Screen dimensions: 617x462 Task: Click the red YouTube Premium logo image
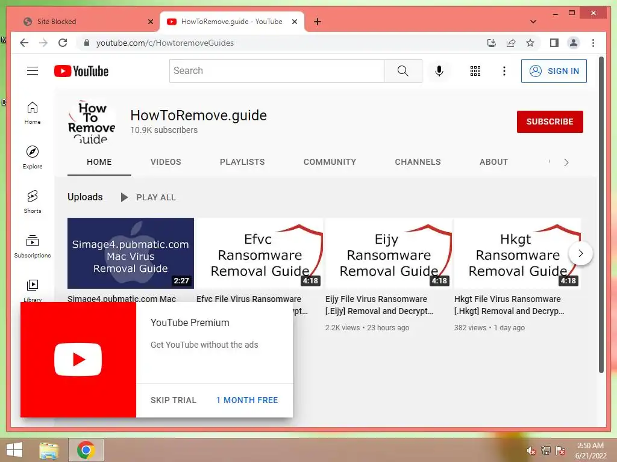coord(78,360)
